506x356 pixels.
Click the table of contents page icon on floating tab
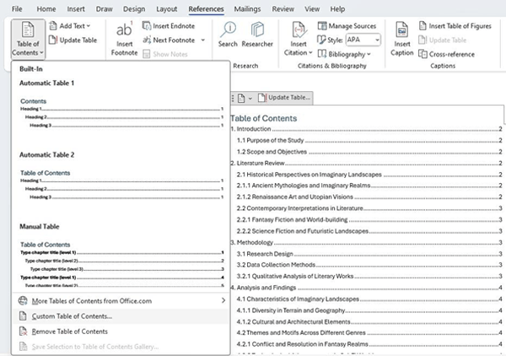click(x=241, y=98)
